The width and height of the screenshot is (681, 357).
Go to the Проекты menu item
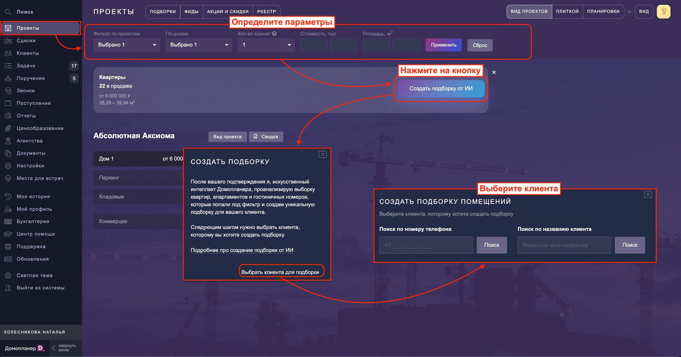click(x=40, y=28)
